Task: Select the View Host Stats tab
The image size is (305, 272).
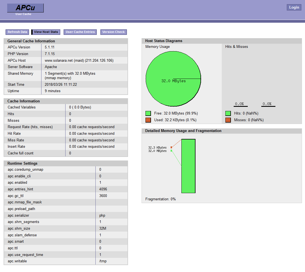Action: (x=46, y=32)
